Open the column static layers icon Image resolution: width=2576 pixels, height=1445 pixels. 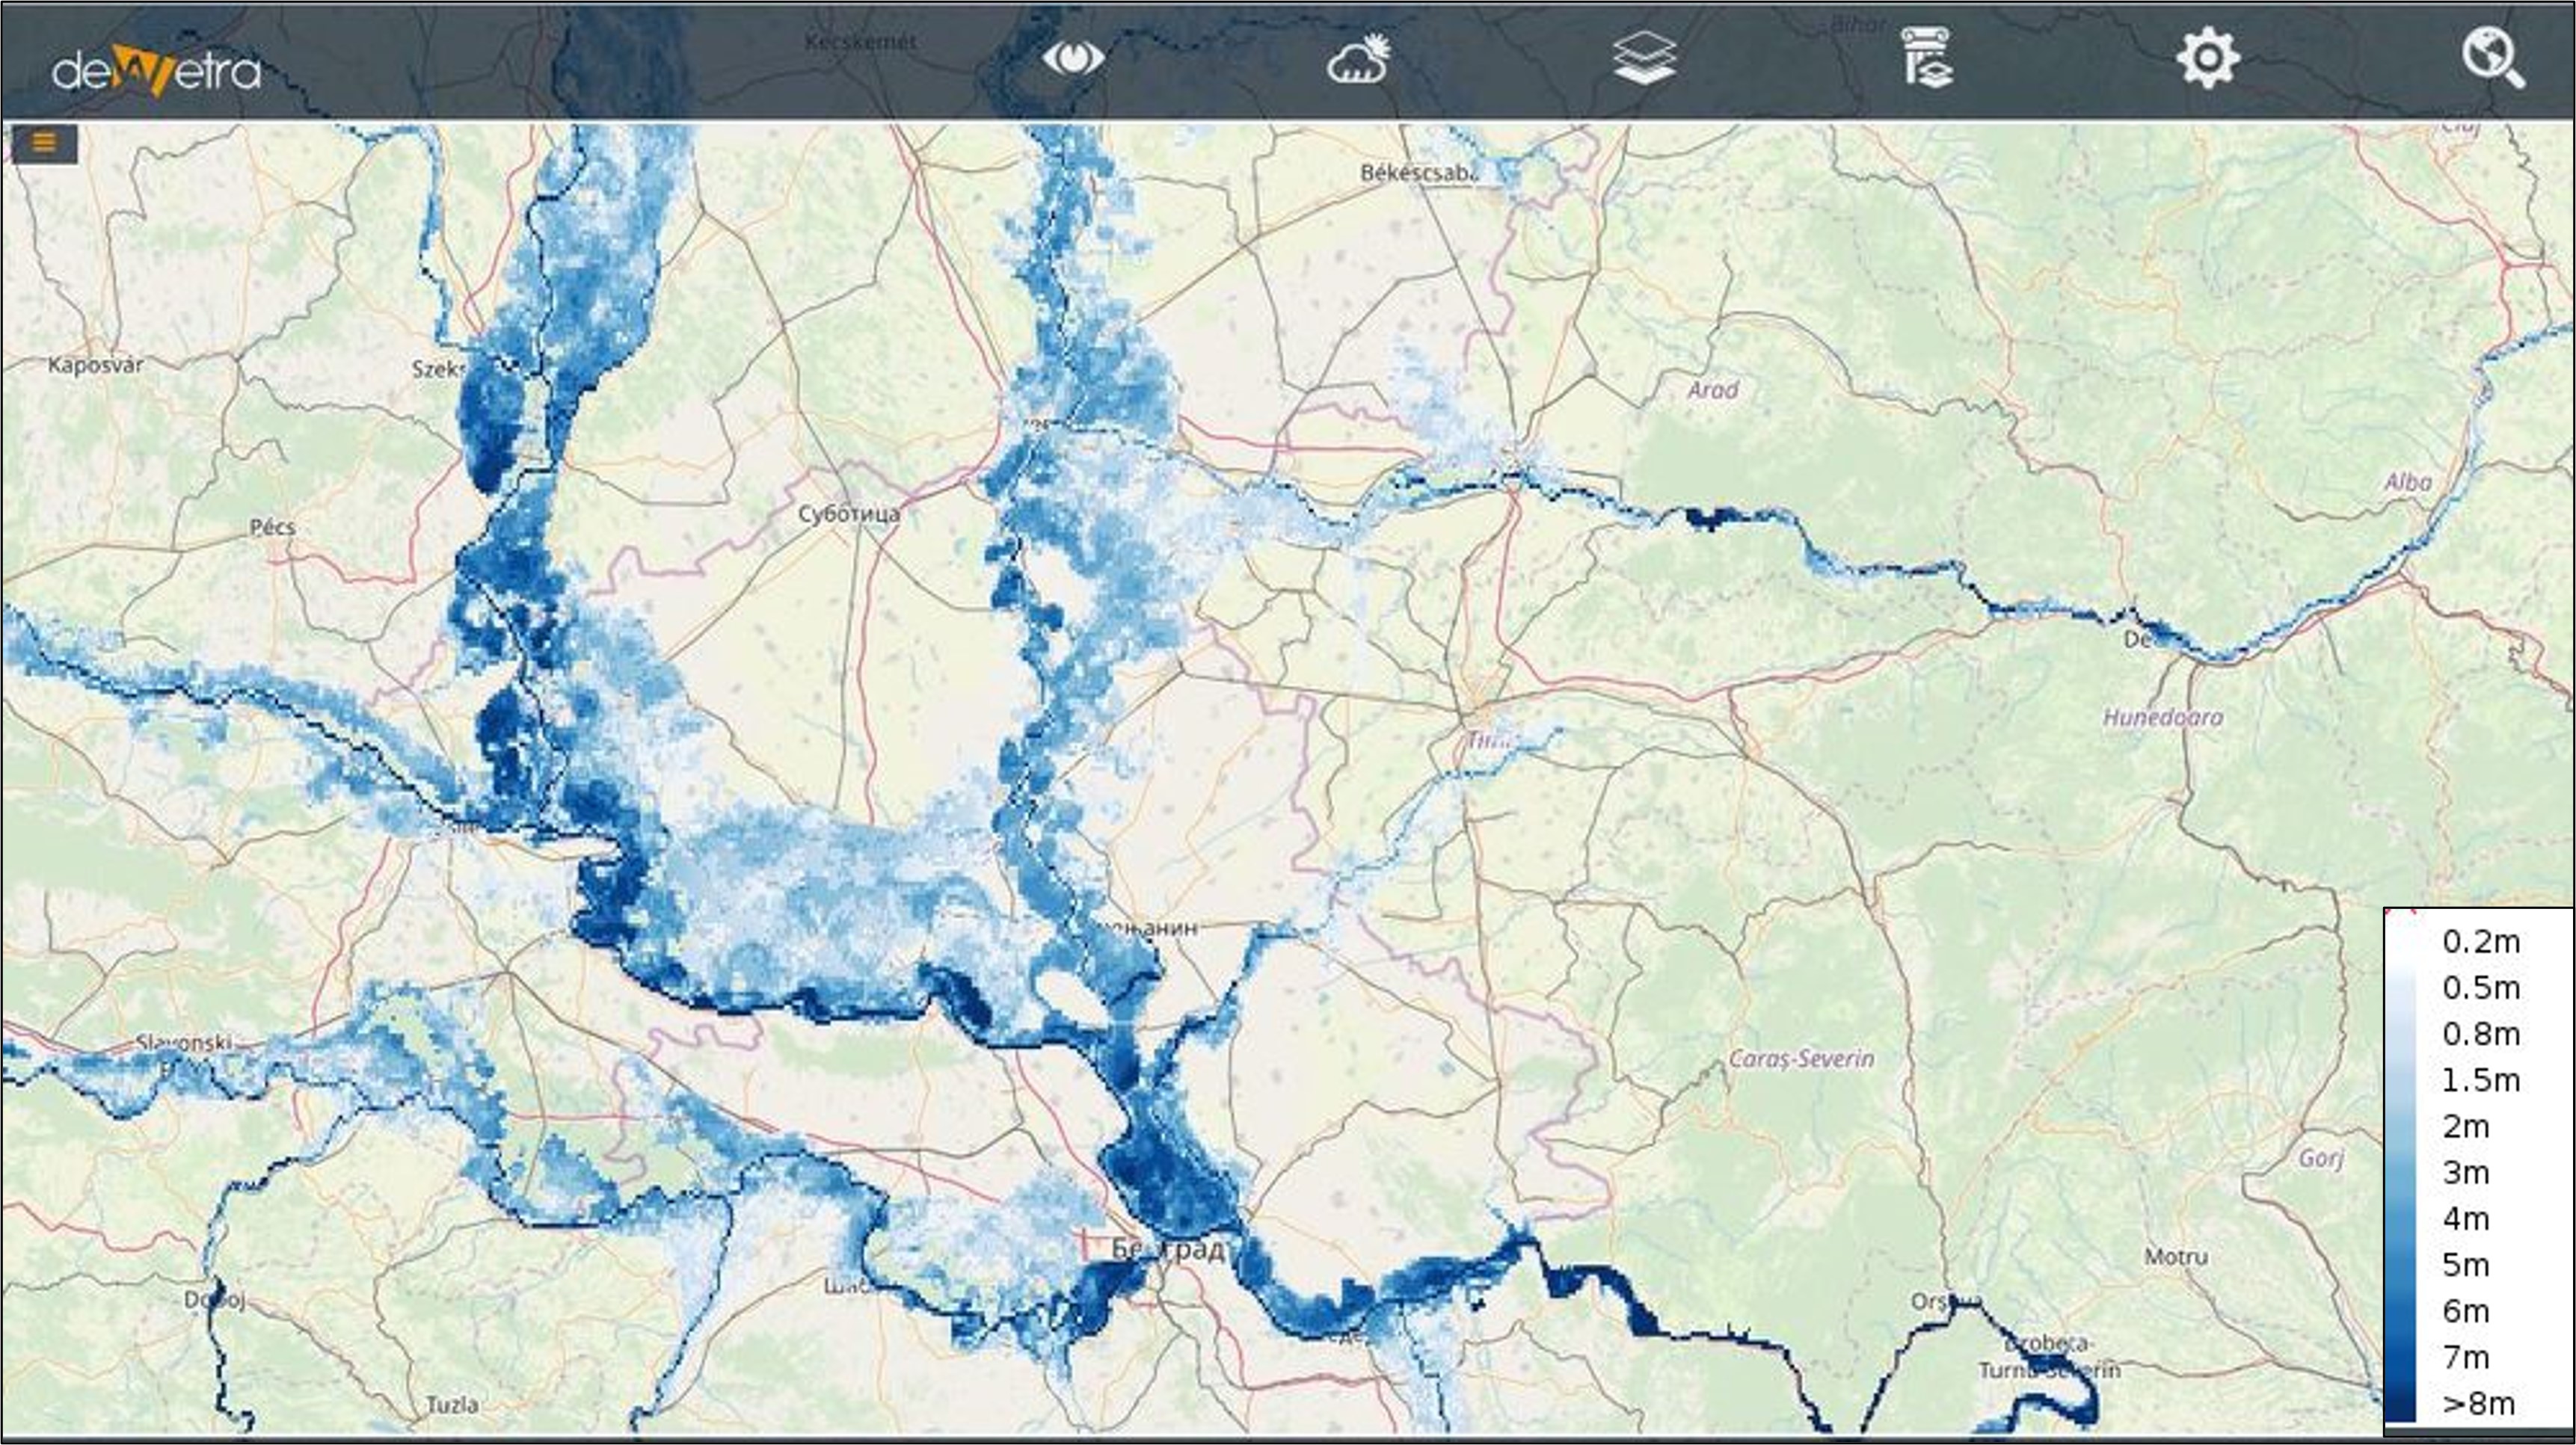tap(1927, 58)
